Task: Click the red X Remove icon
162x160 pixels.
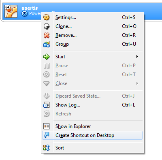Action: [47, 35]
